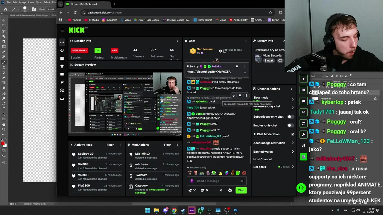Select Photoshop's Brush tool in toolbar

coord(4,62)
